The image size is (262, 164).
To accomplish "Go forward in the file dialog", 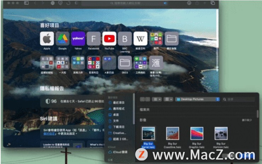I will tap(148, 99).
